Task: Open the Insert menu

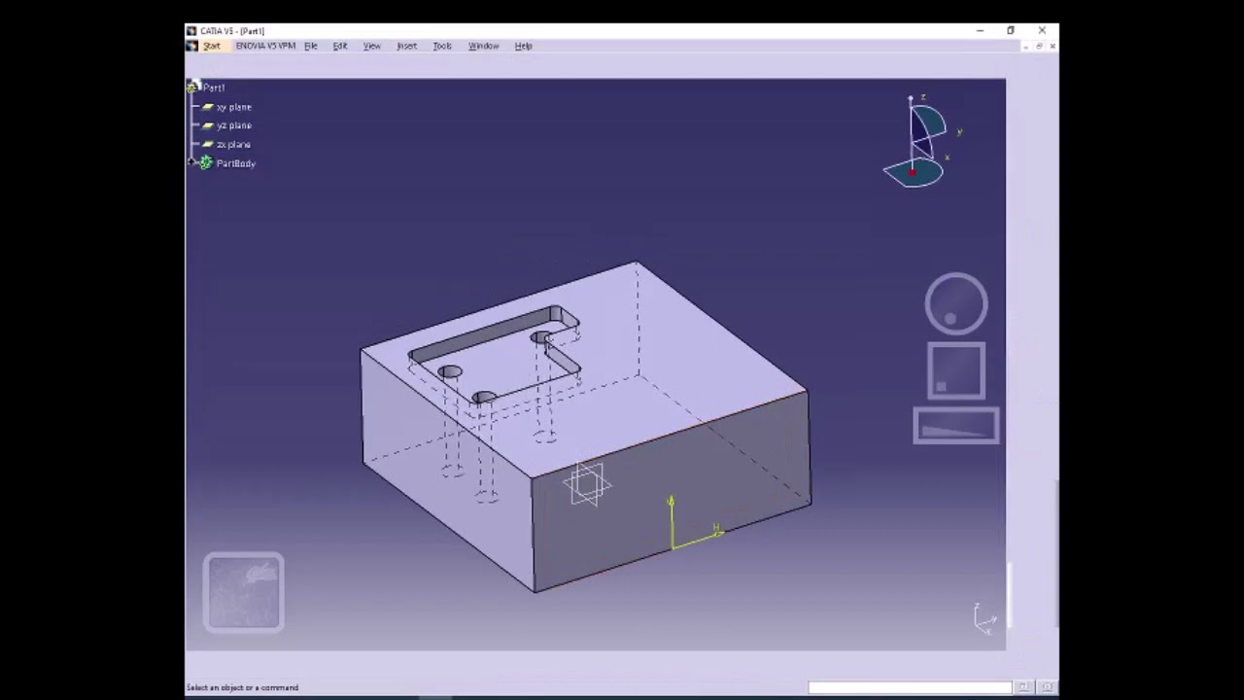Action: 406,46
